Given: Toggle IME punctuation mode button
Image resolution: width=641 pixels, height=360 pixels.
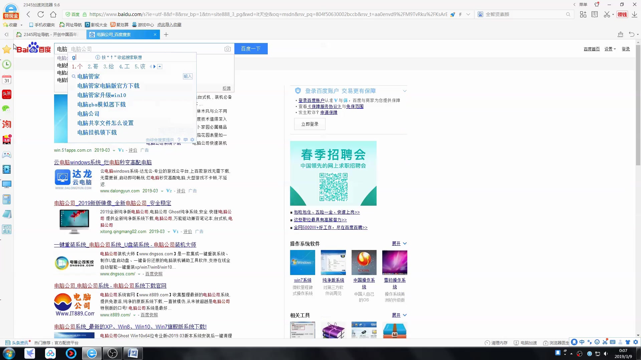Looking at the screenshot, I should (590, 342).
